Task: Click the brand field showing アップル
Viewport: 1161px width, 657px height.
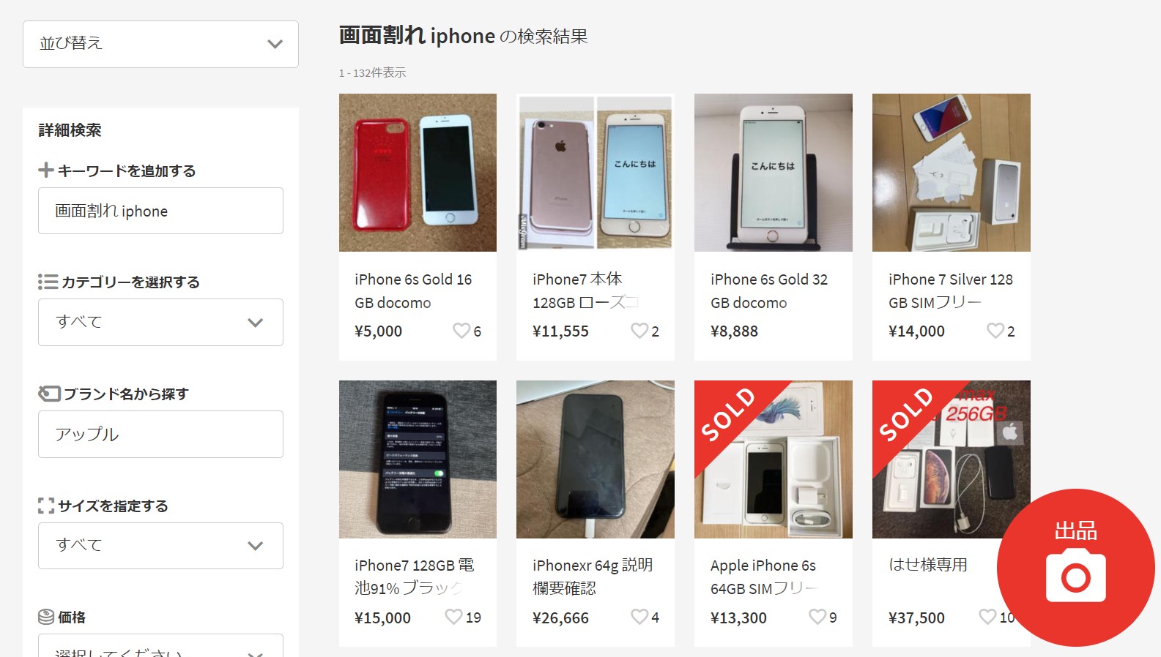Action: pos(160,434)
